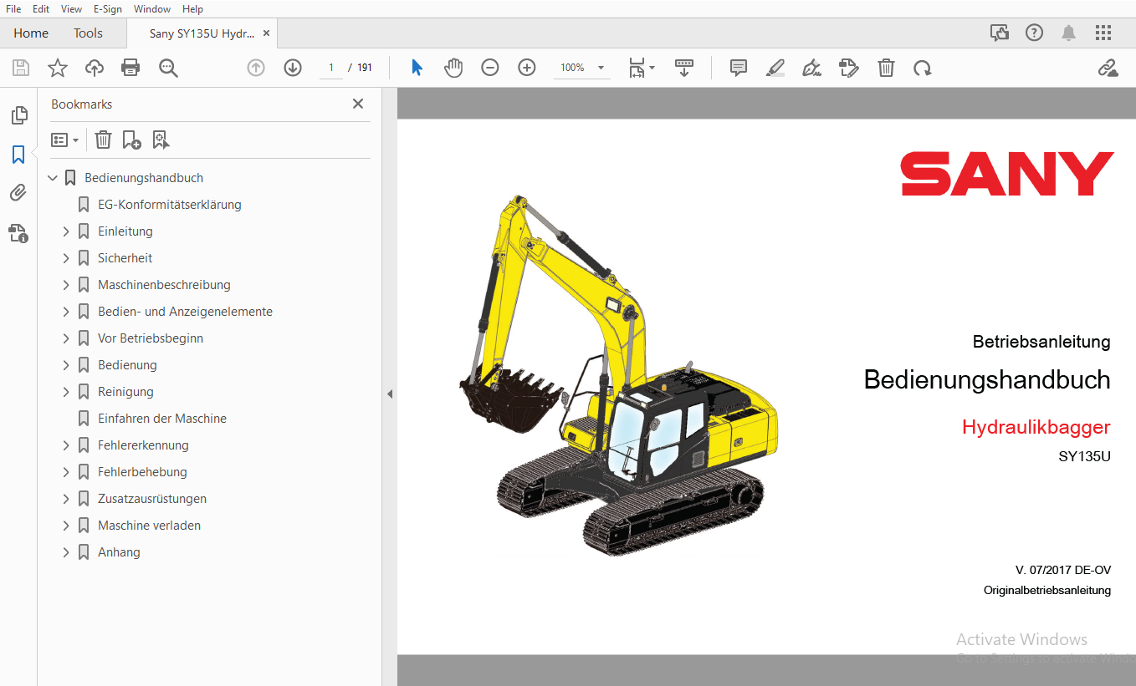1136x686 pixels.
Task: Click the share link cloud icon
Action: pos(1108,68)
